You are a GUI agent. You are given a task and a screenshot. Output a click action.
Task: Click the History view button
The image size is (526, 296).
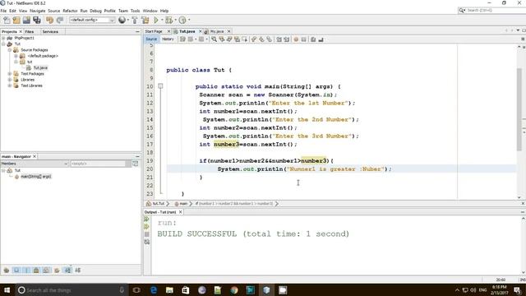pyautogui.click(x=168, y=39)
